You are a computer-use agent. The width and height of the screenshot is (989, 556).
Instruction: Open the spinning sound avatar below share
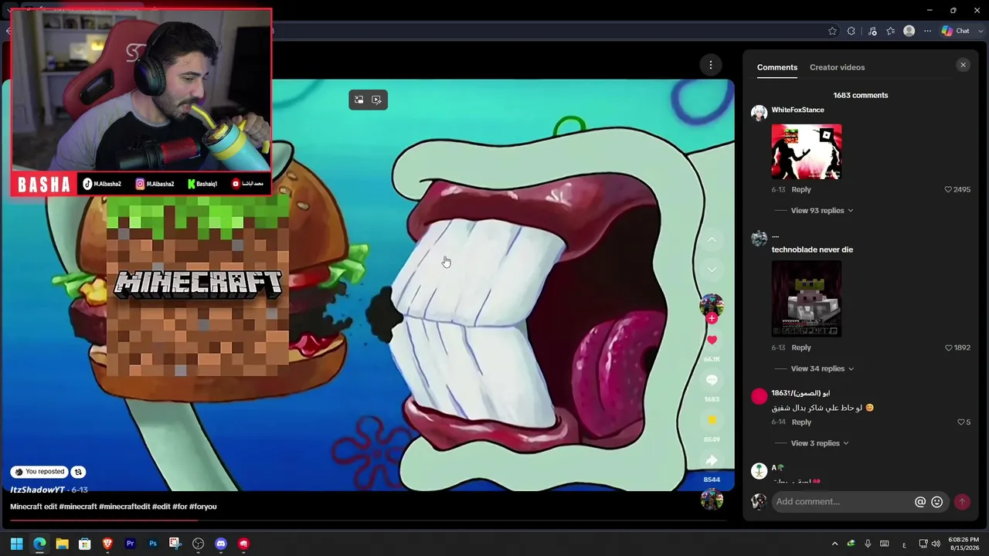tap(712, 500)
